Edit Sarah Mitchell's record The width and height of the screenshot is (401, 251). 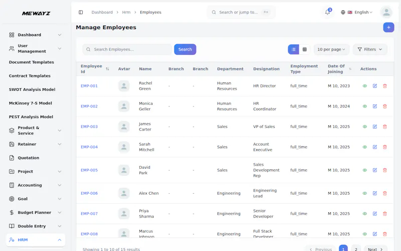[x=374, y=147]
